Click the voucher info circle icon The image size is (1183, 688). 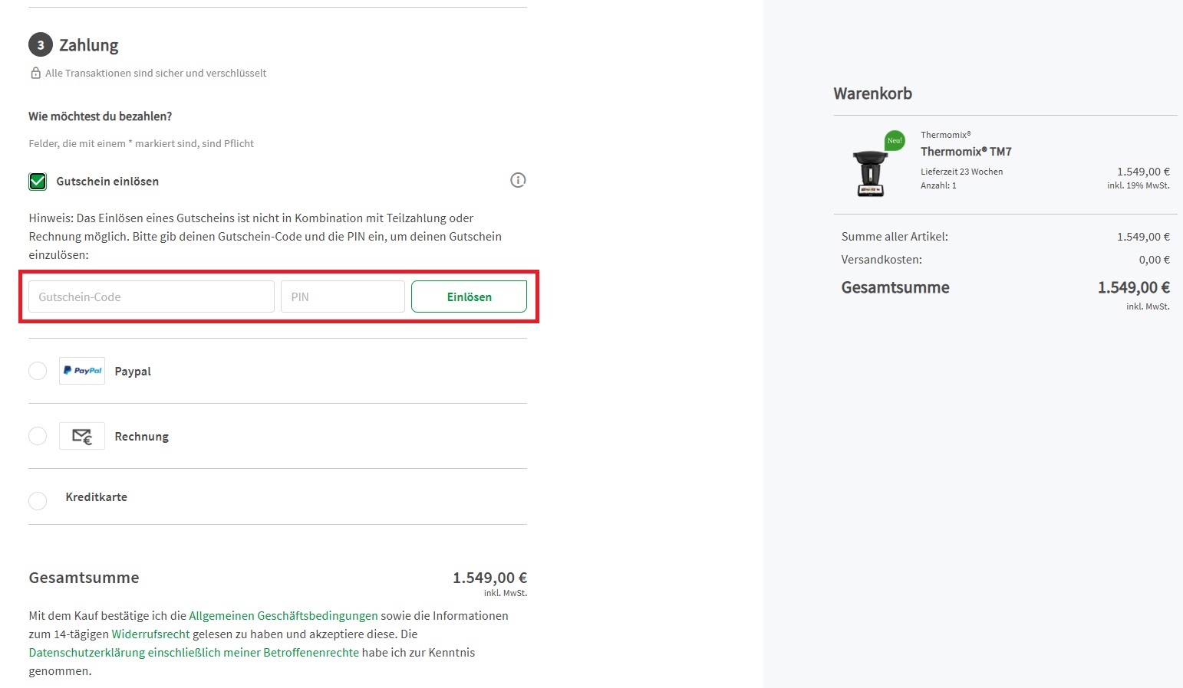pos(518,180)
